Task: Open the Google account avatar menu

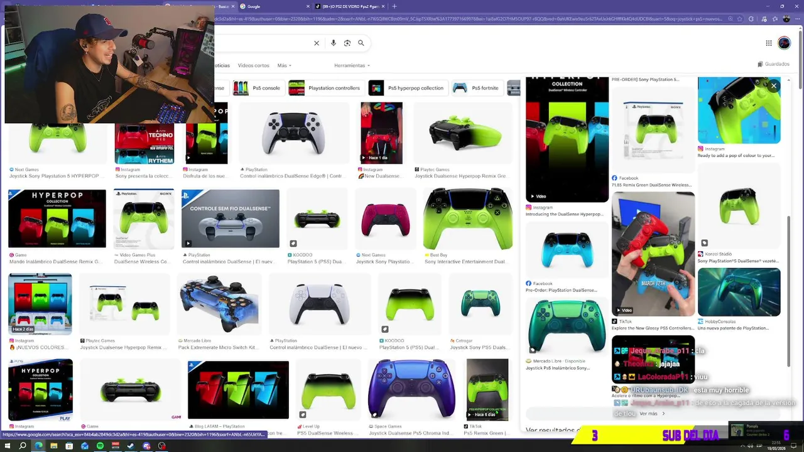Action: [784, 43]
